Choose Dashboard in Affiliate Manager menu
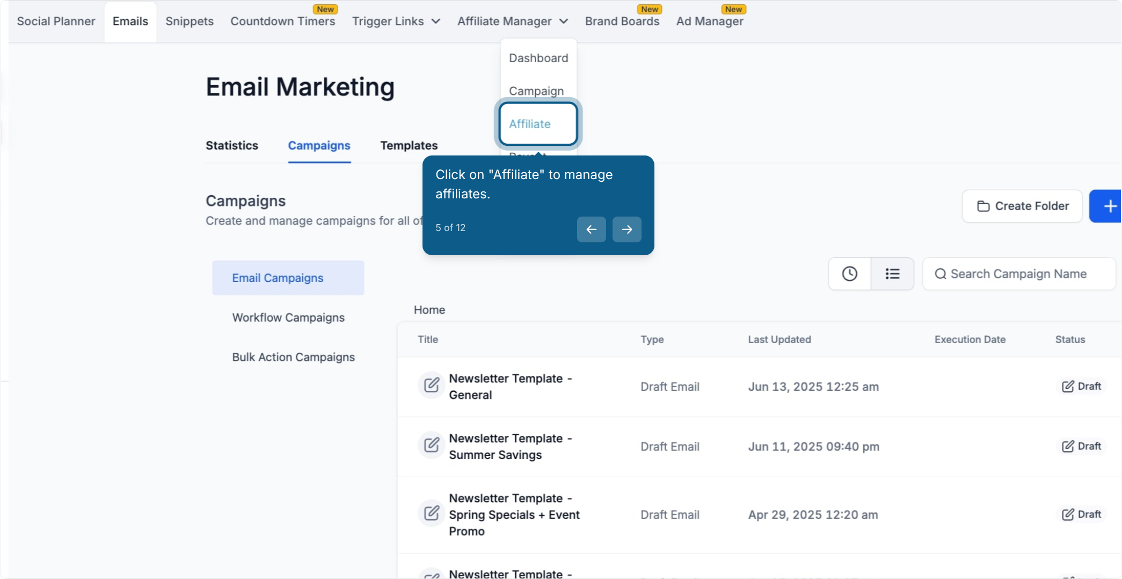The width and height of the screenshot is (1122, 579). [538, 58]
